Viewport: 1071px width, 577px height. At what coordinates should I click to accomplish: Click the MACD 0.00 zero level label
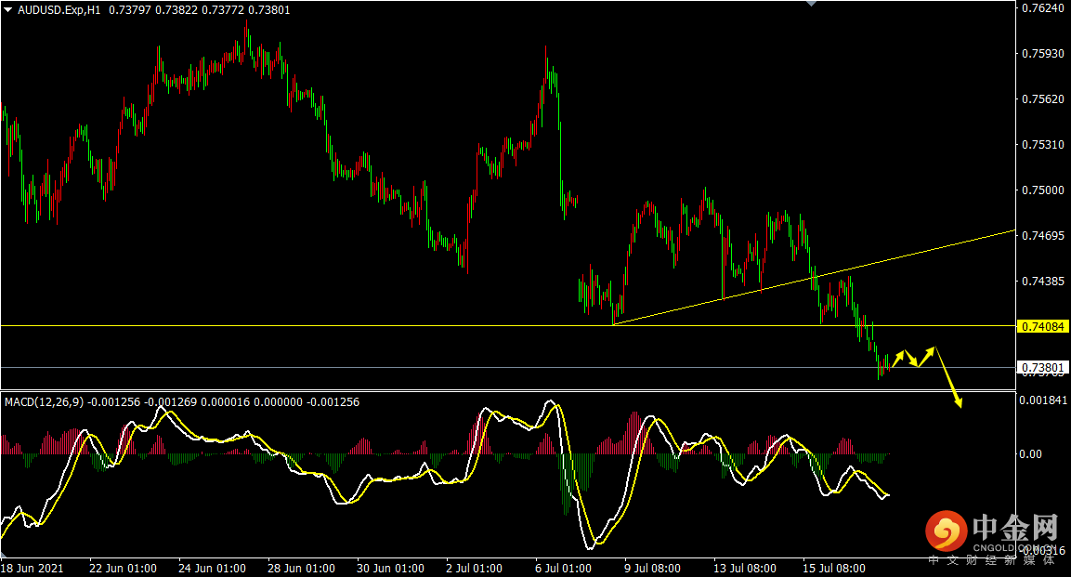point(1033,454)
